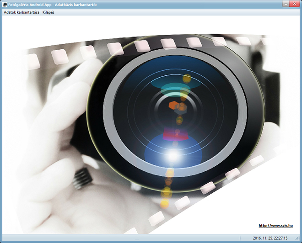Viewport: 302px width, 243px height.
Task: Close the Fotógaléria window
Action: coord(295,4)
